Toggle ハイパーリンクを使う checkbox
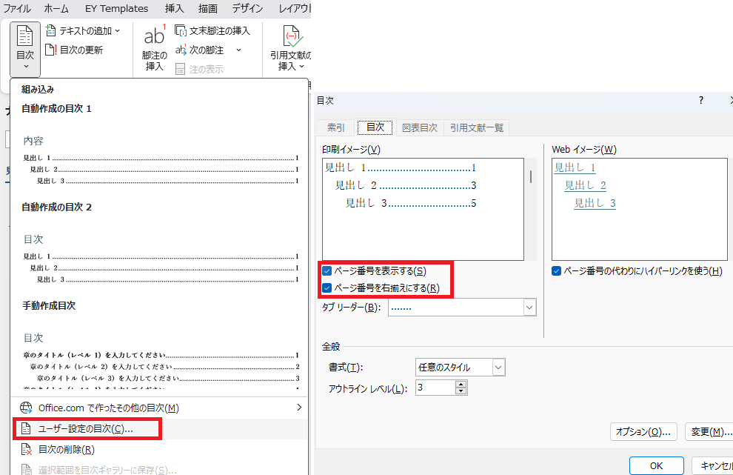Viewport: 733px width, 475px height. coord(556,271)
